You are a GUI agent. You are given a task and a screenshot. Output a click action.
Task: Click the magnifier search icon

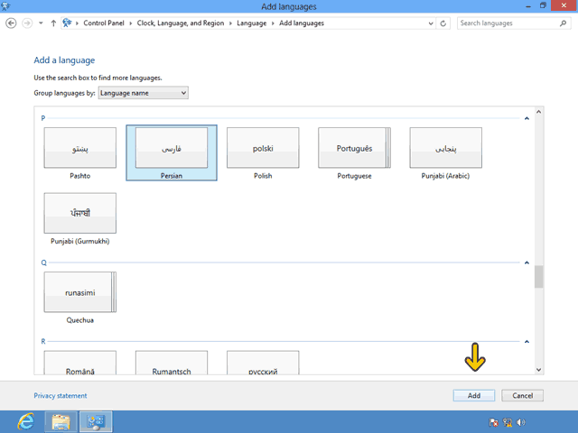point(563,23)
